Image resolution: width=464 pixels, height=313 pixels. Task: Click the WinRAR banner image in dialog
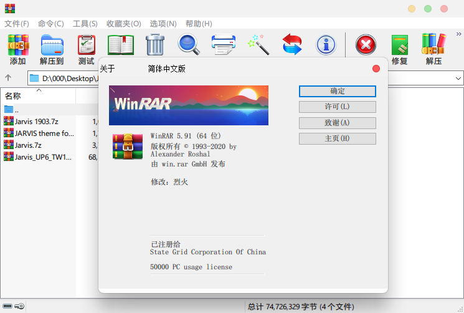189,105
